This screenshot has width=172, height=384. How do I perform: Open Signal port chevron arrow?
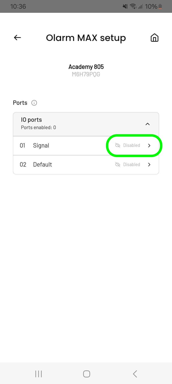point(149,145)
